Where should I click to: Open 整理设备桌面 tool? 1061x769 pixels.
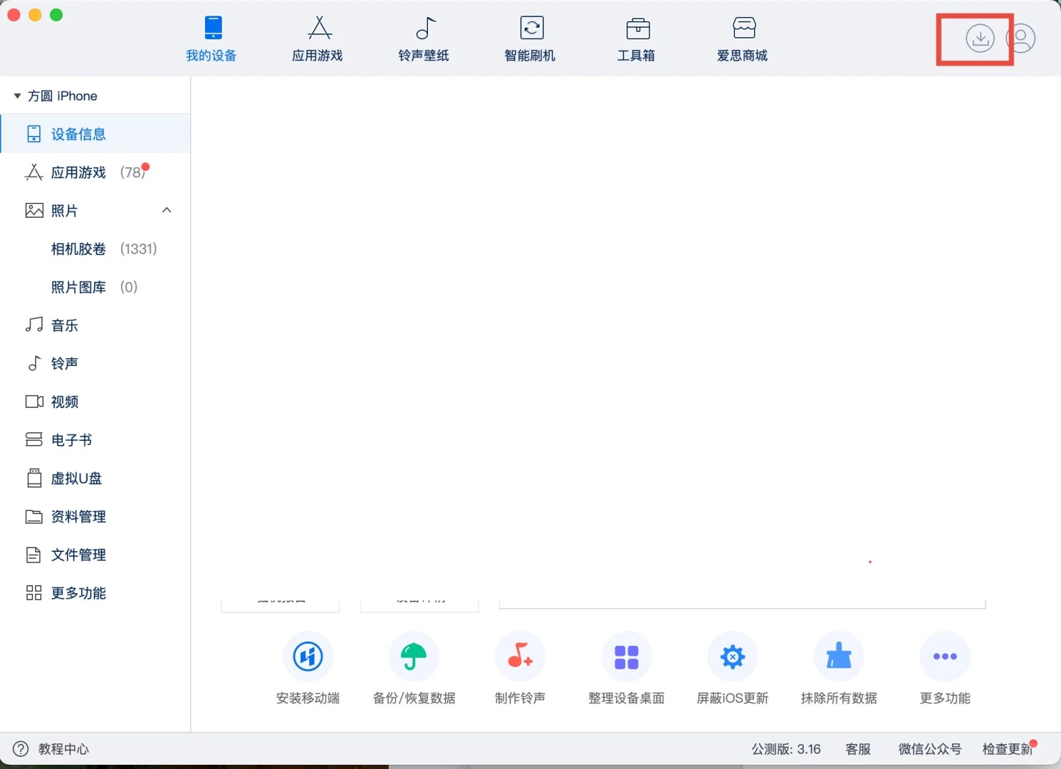point(626,656)
